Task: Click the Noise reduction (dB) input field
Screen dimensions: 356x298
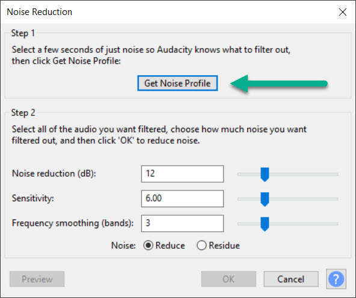Action: tap(182, 174)
